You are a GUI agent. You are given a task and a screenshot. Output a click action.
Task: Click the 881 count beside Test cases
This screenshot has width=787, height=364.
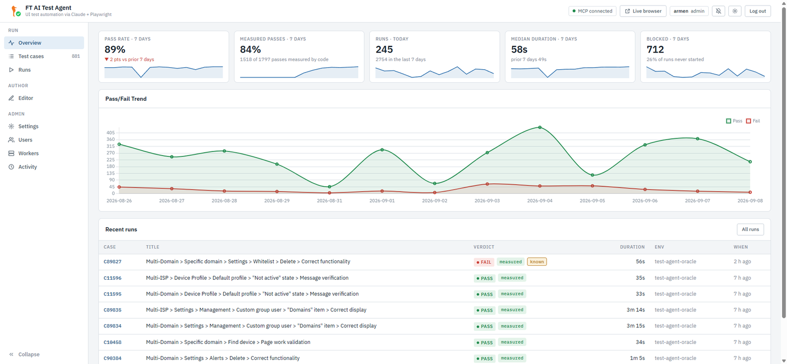[x=76, y=56]
